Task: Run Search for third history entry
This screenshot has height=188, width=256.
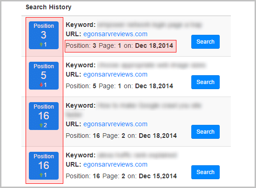Action: (x=205, y=132)
